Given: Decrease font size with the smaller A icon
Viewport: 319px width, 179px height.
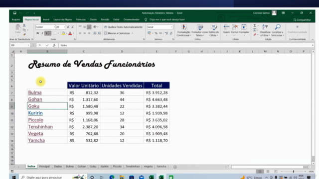Looking at the screenshot, I should (x=72, y=27).
